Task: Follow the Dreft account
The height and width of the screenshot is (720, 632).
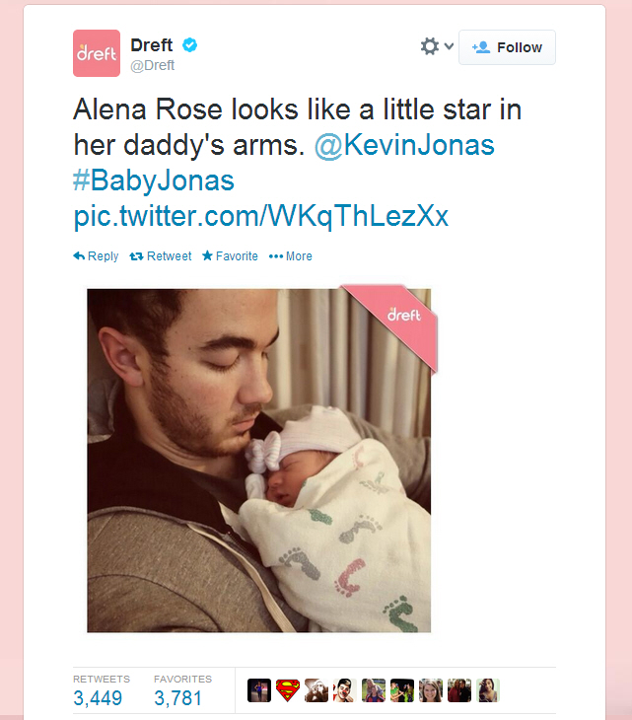Action: point(507,47)
